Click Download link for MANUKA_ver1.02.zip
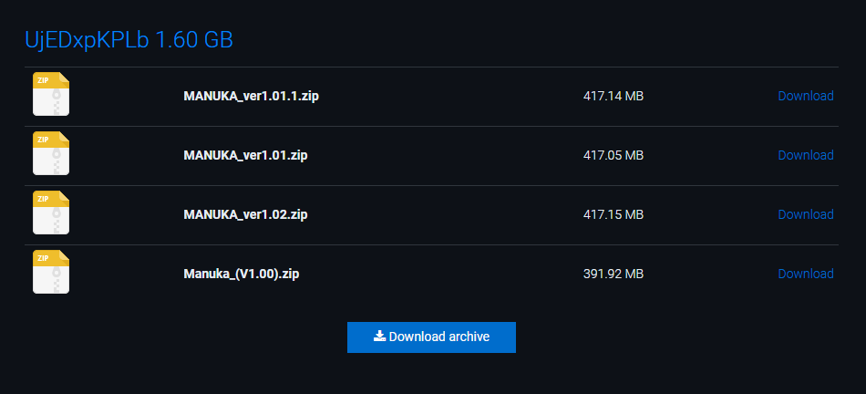Image resolution: width=866 pixels, height=394 pixels. [805, 214]
